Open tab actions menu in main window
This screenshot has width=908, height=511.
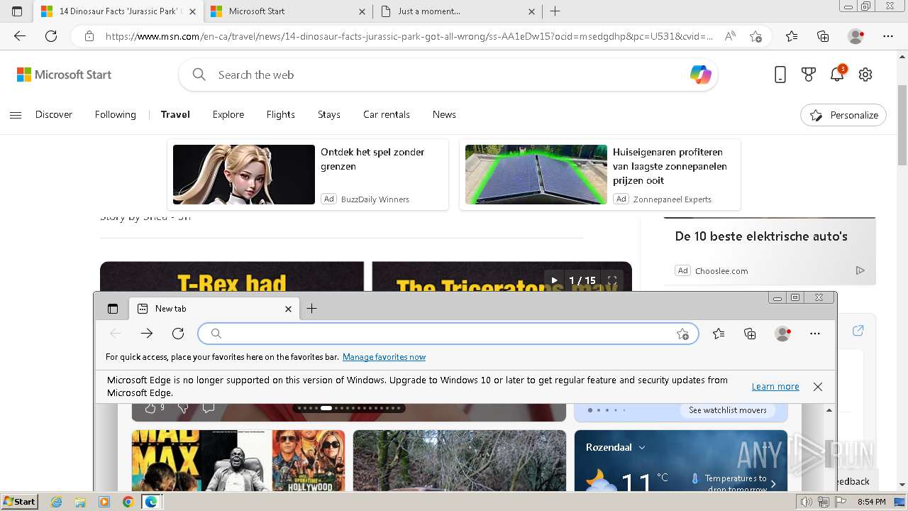(x=17, y=11)
